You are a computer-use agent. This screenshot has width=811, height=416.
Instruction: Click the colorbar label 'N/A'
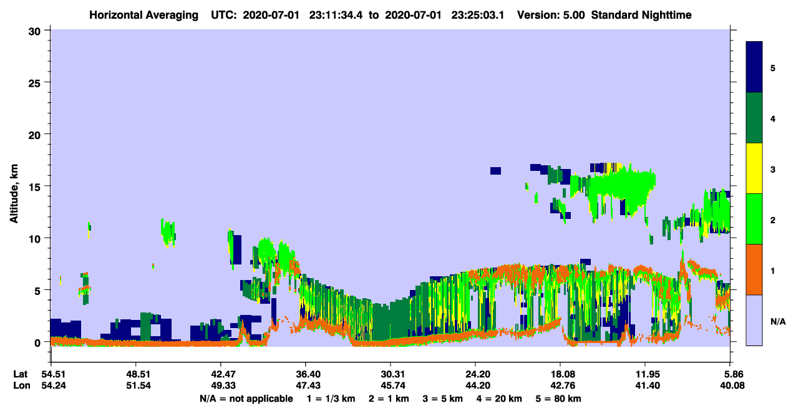[x=777, y=321]
